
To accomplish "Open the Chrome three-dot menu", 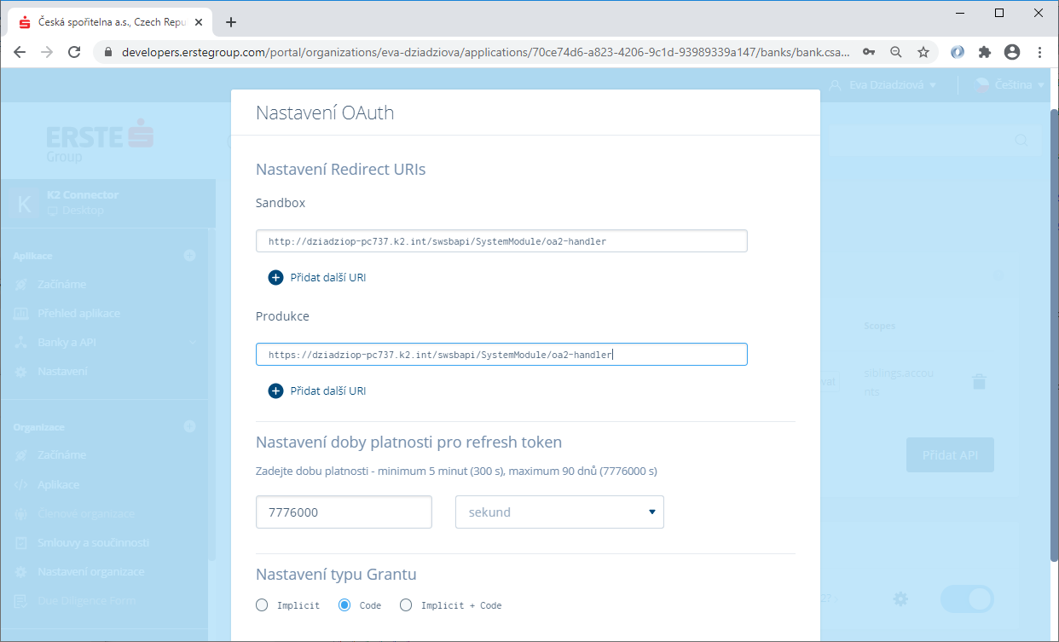I will (x=1039, y=52).
